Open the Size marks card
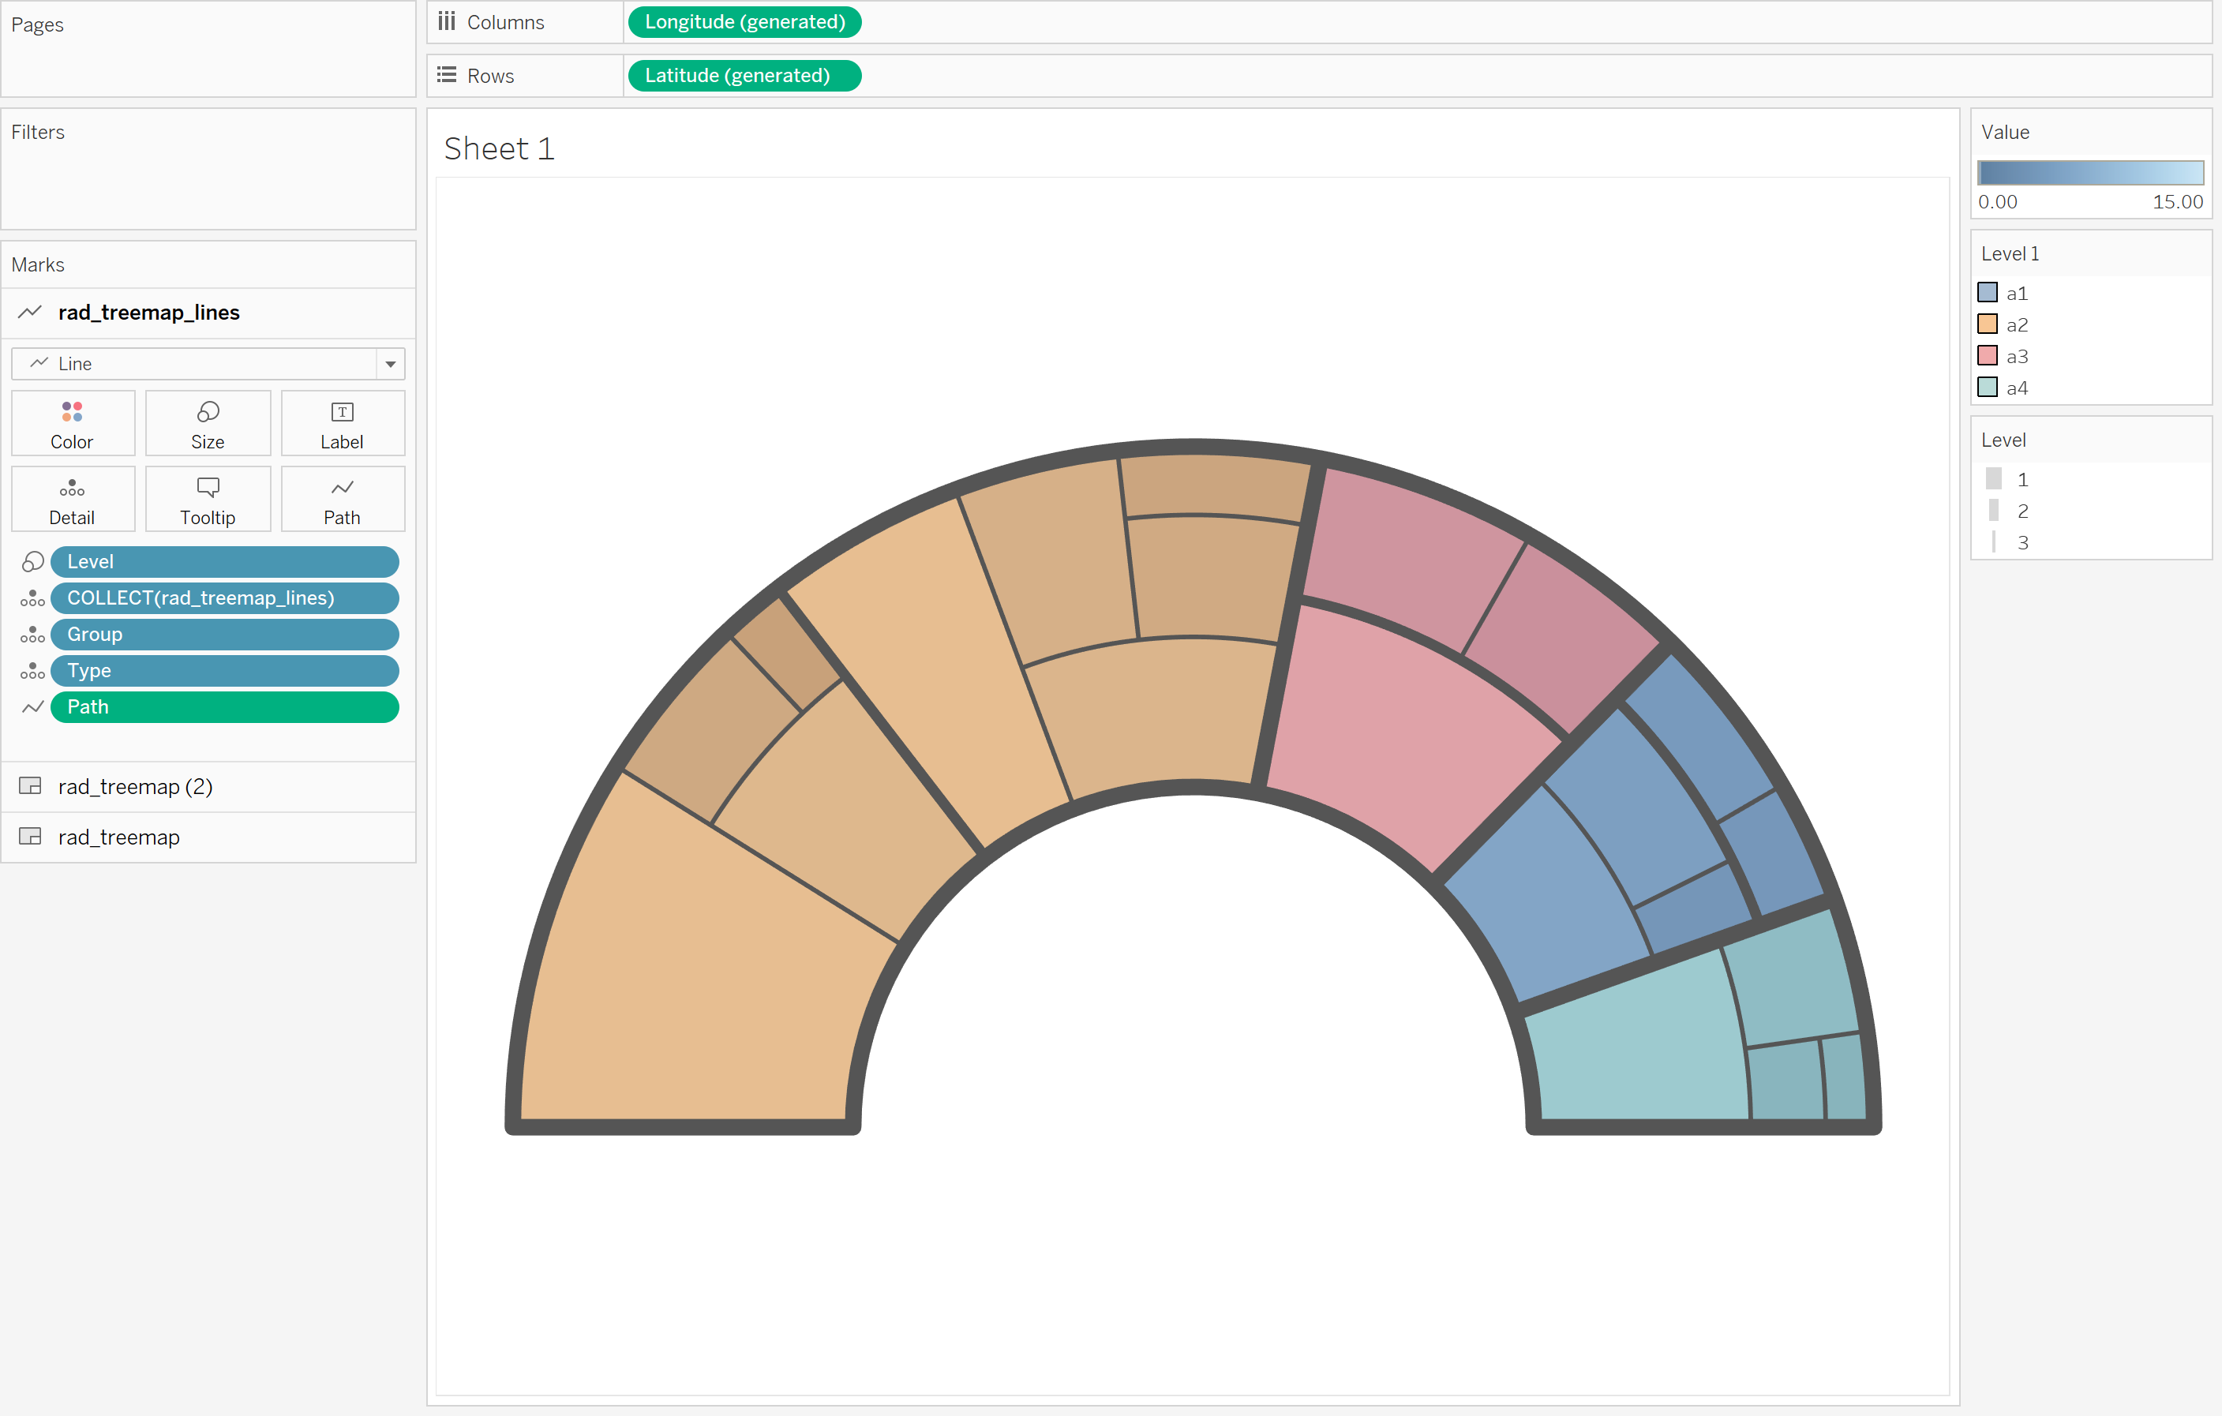 pyautogui.click(x=208, y=423)
